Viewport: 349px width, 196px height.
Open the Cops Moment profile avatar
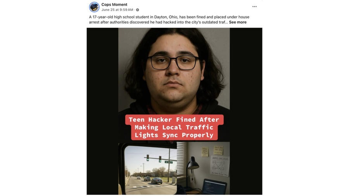tap(94, 7)
